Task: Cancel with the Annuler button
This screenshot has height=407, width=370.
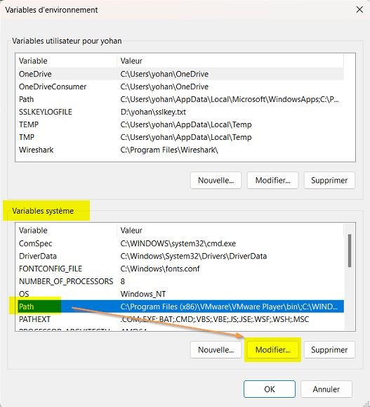Action: [326, 389]
